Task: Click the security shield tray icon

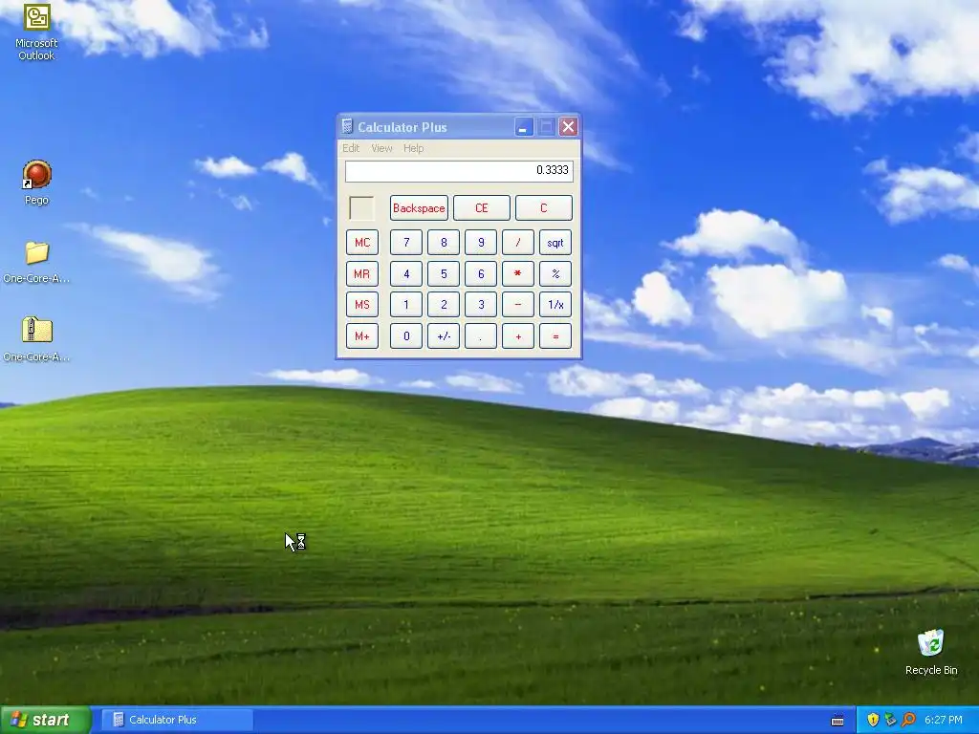Action: [x=873, y=720]
